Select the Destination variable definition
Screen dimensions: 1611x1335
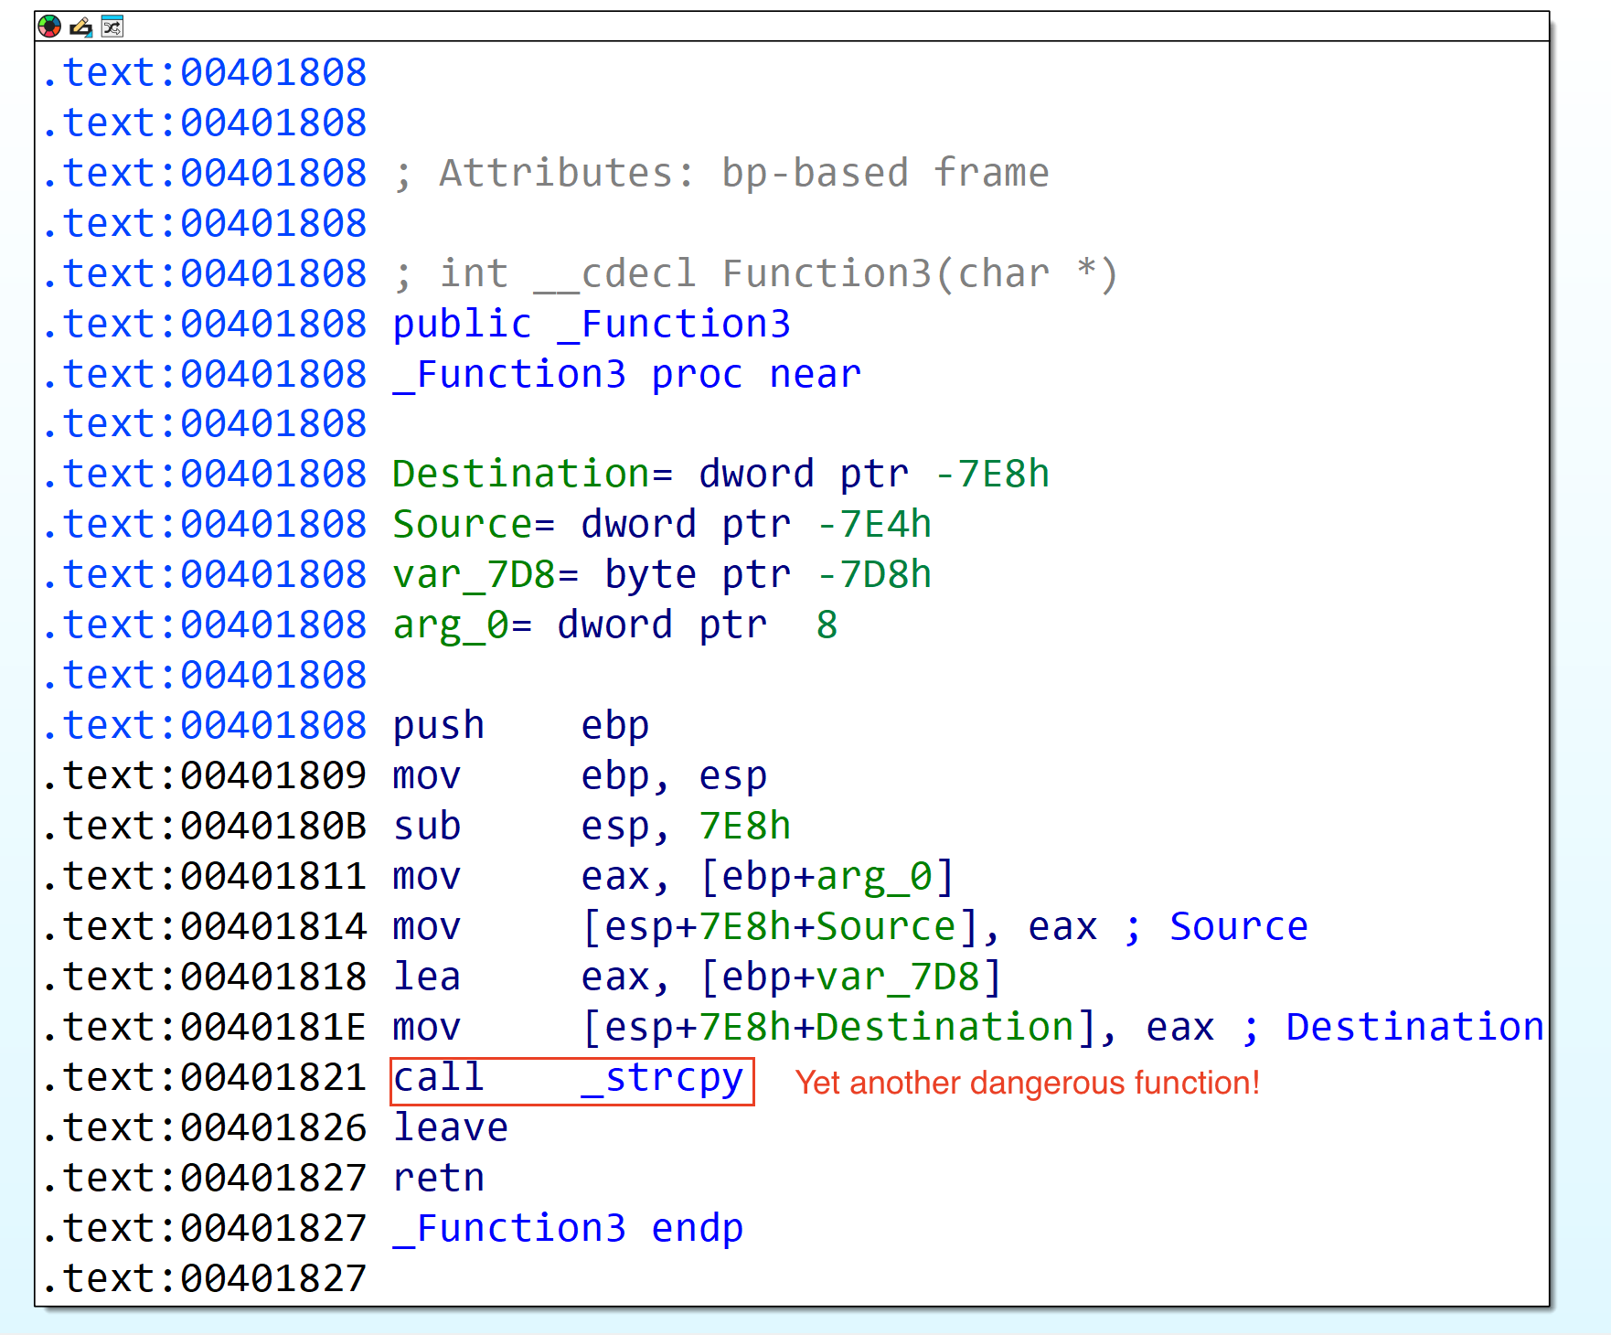coord(519,475)
